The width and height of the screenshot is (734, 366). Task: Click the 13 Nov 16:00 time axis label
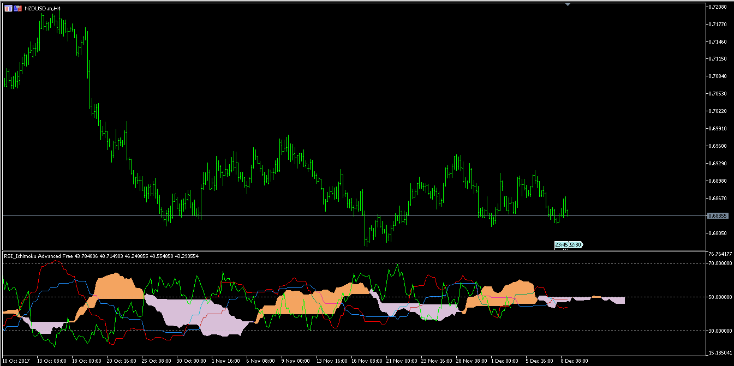(331, 361)
